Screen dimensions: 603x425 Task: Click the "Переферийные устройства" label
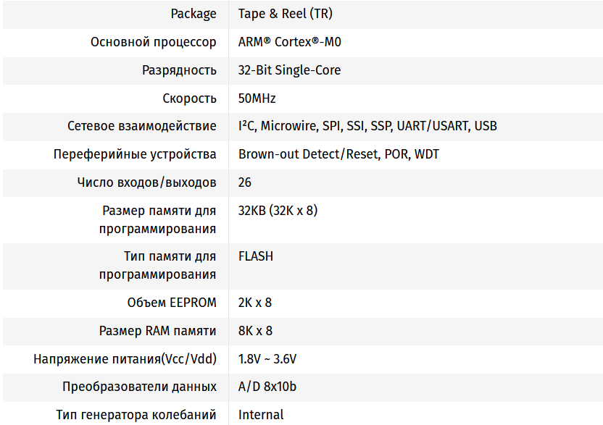click(135, 154)
